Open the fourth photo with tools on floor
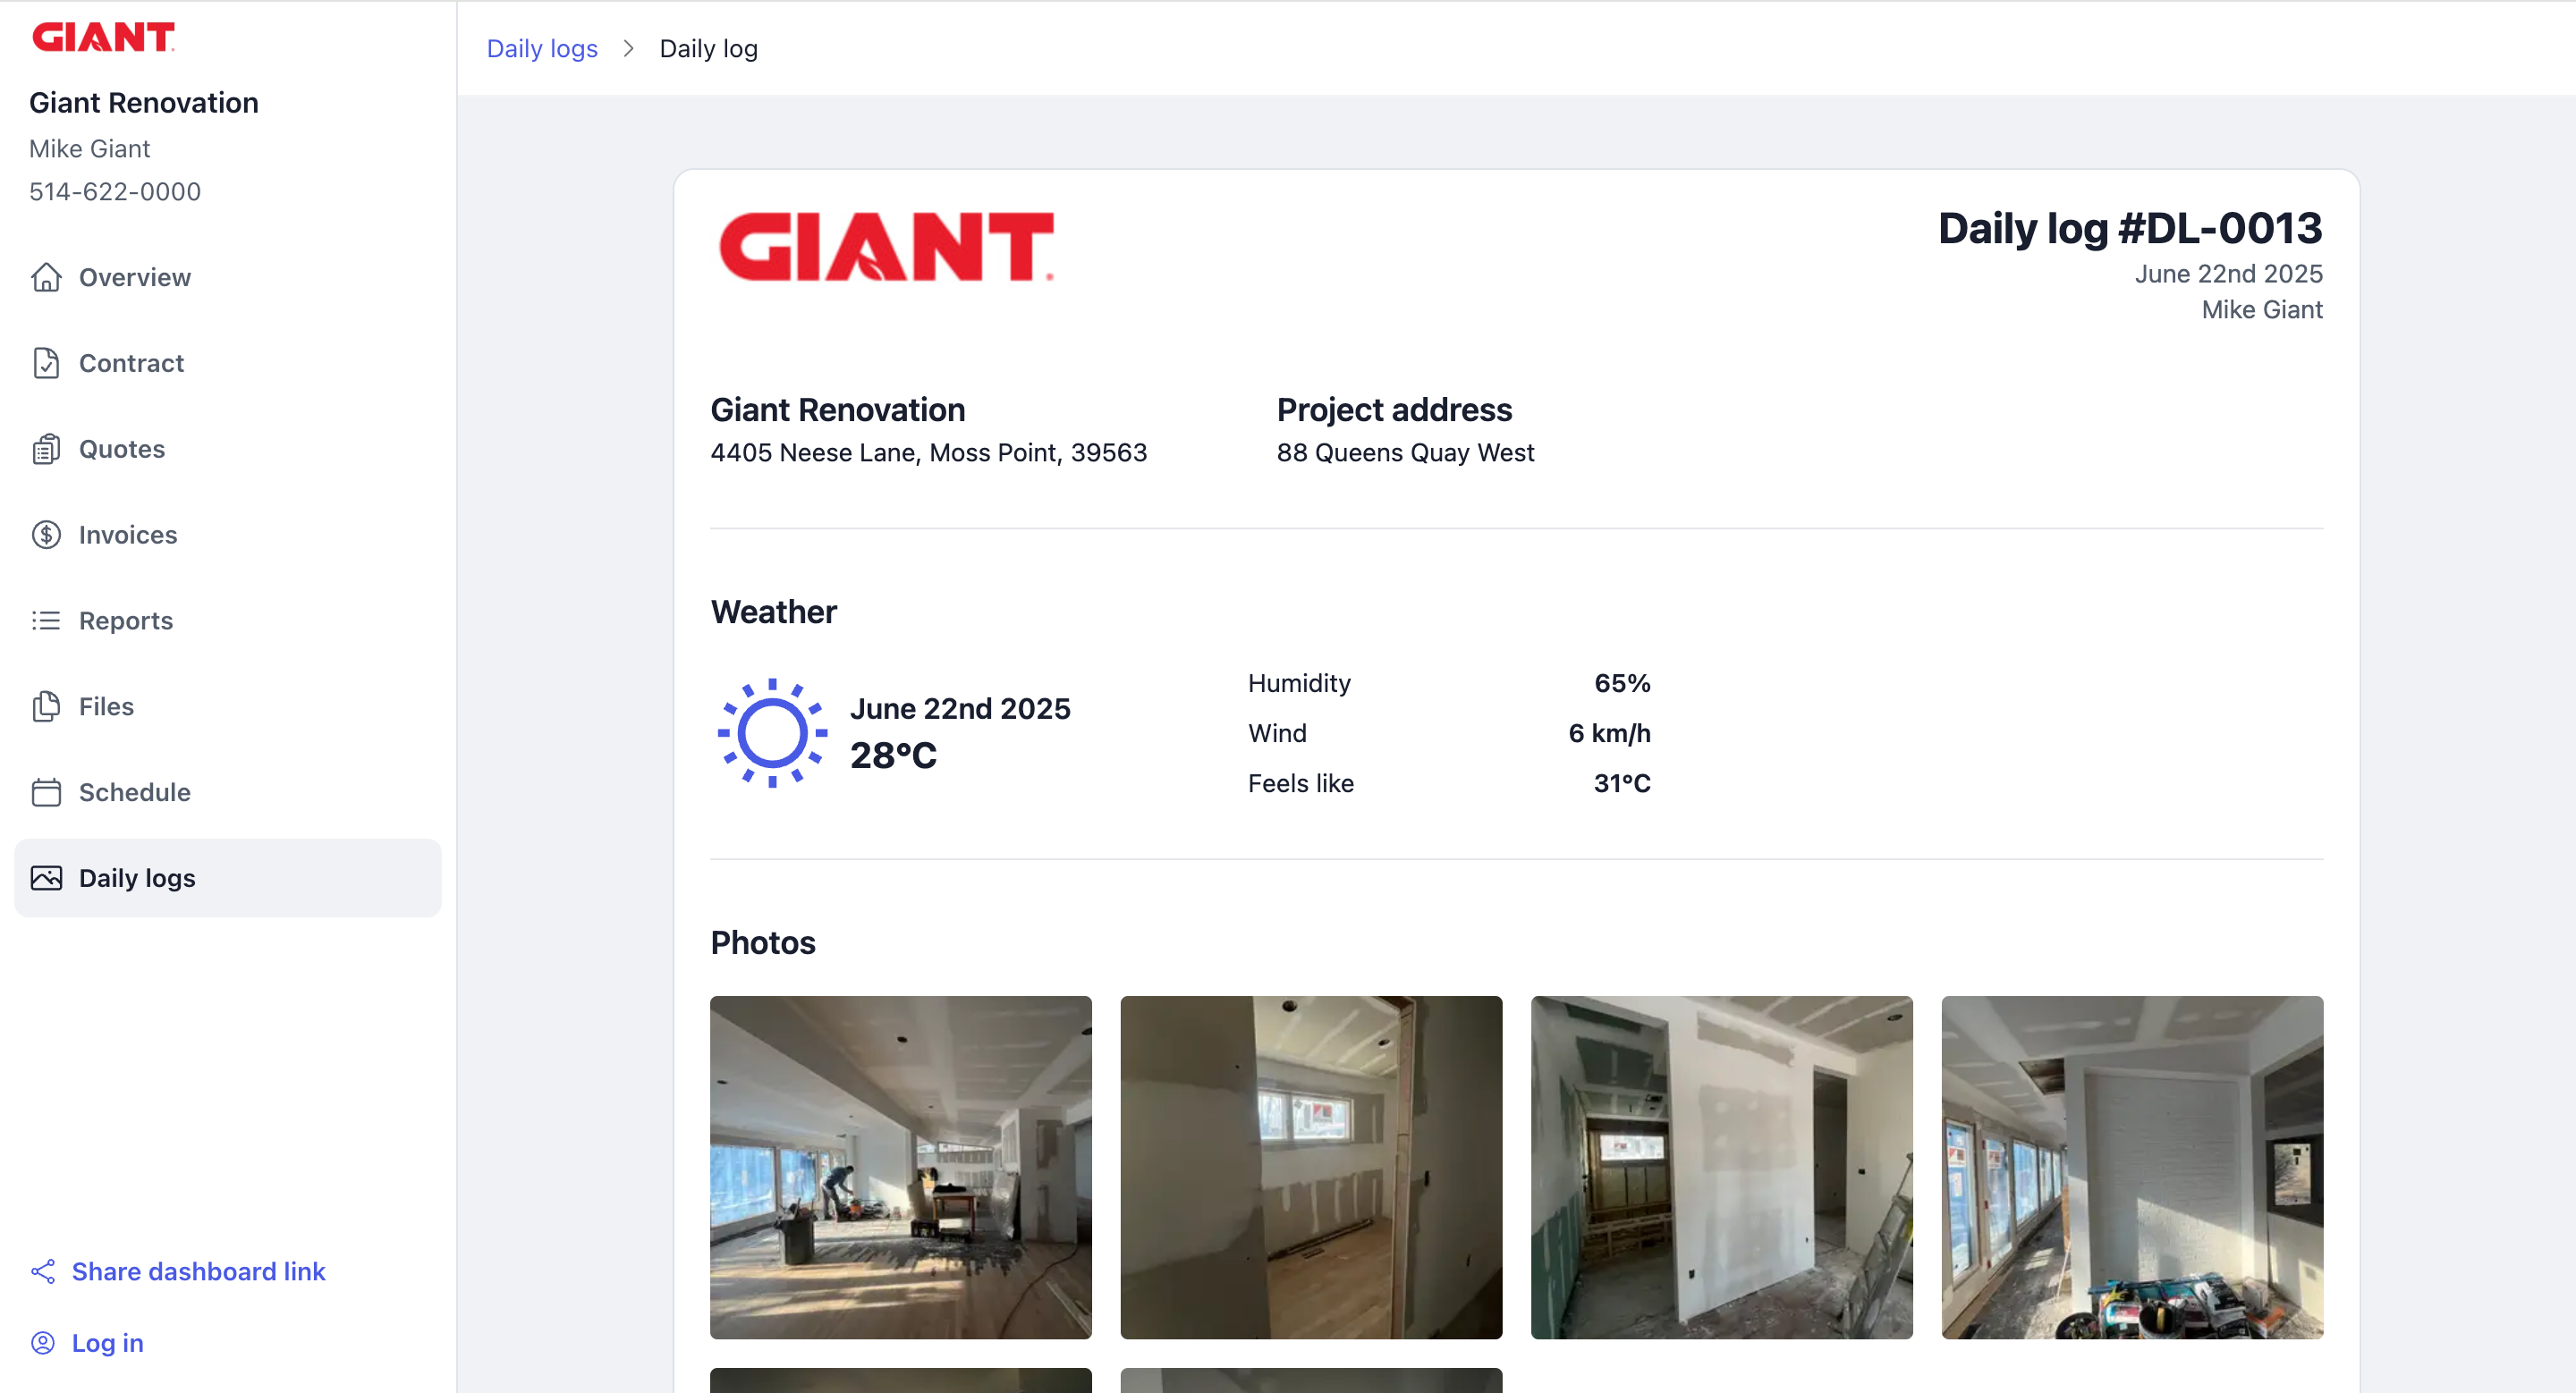This screenshot has width=2576, height=1393. [2132, 1167]
